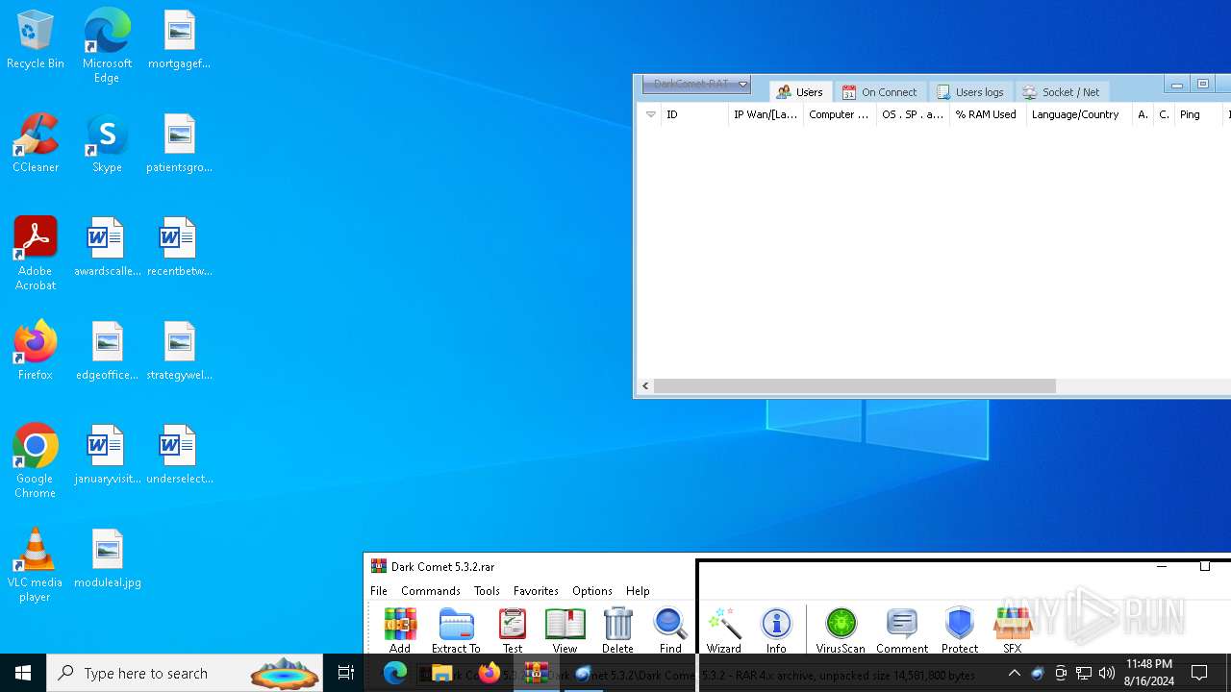
Task: Open the volume control in system tray
Action: pyautogui.click(x=1107, y=673)
